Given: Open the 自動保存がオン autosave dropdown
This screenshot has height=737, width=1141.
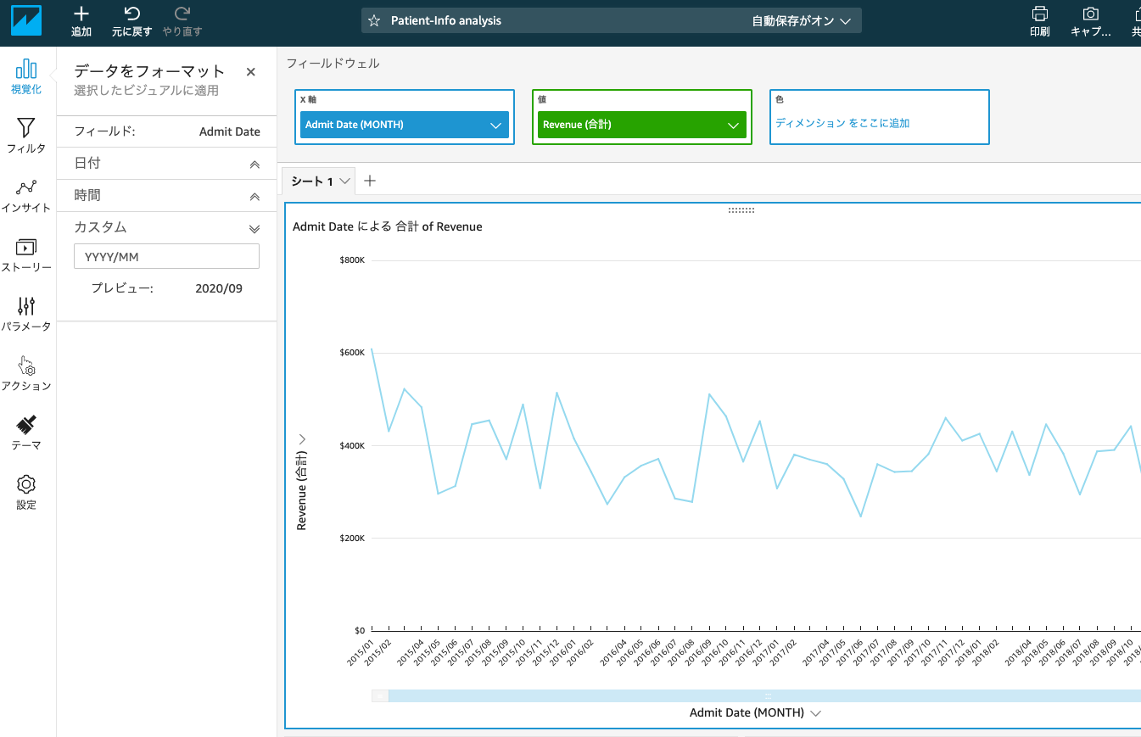Looking at the screenshot, I should tap(801, 21).
